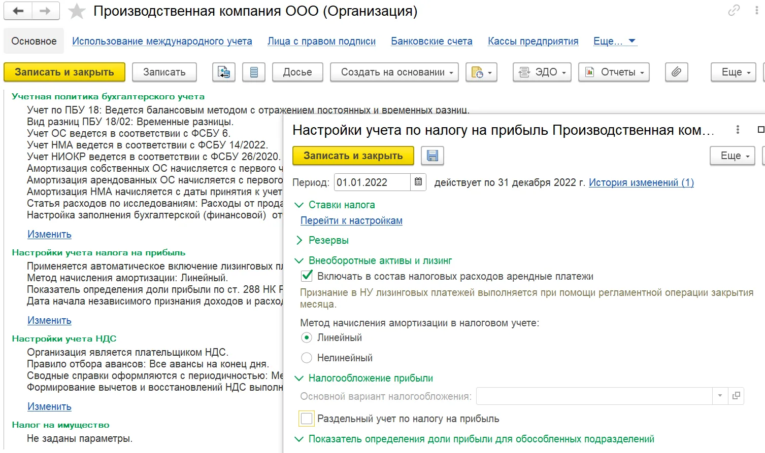
Task: Click into the Период date field
Action: pyautogui.click(x=372, y=182)
